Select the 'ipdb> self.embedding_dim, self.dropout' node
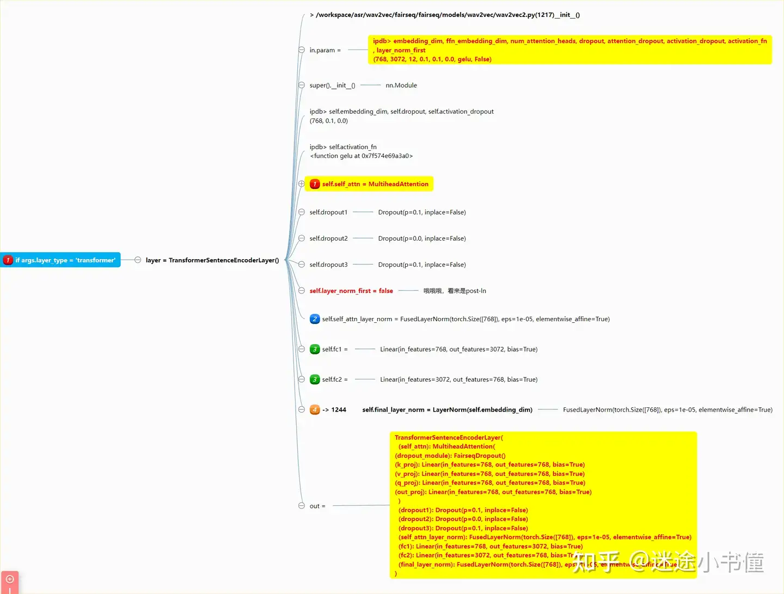Image resolution: width=784 pixels, height=594 pixels. point(402,116)
